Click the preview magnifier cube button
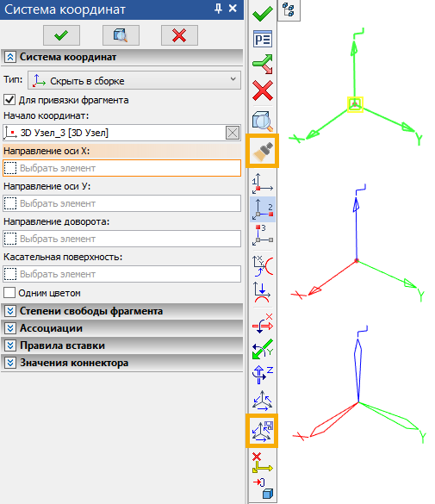Viewport: 435px width, 504px height. pos(121,35)
